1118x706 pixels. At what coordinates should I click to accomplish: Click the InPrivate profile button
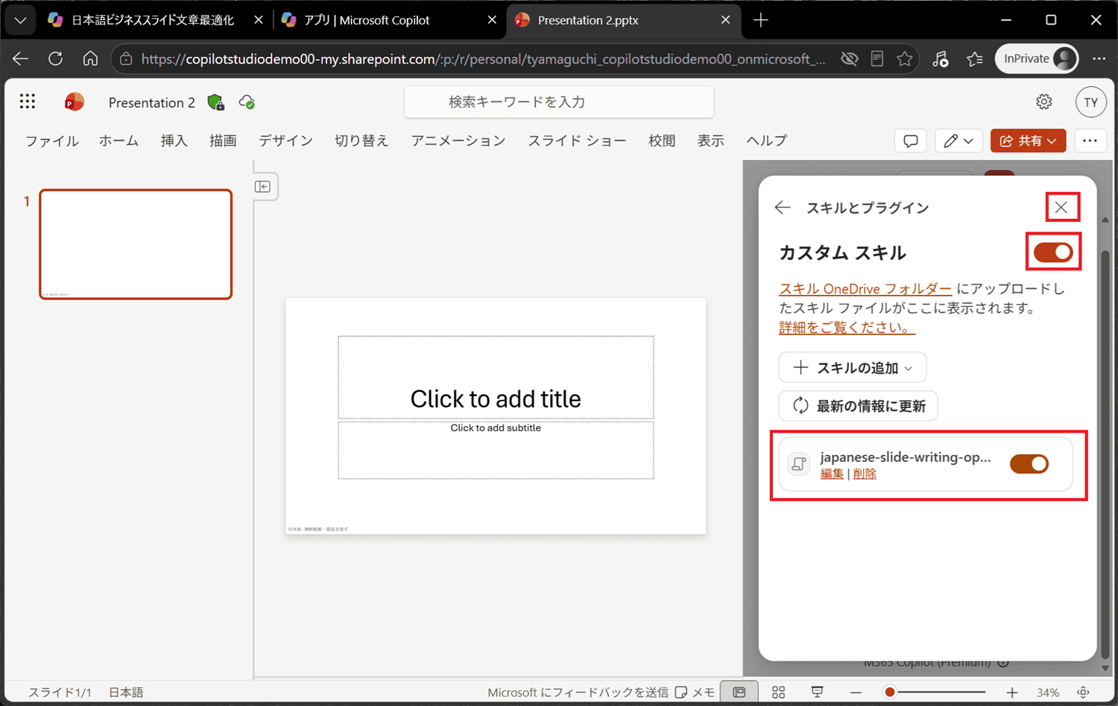point(1037,59)
